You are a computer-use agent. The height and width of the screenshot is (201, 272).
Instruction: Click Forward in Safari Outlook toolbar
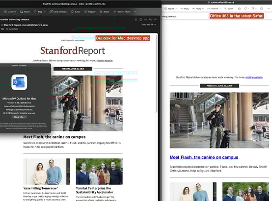(213, 9)
